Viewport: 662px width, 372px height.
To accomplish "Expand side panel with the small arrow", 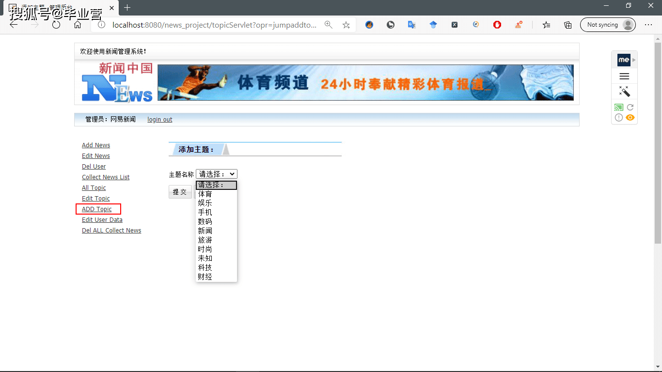I will [634, 60].
